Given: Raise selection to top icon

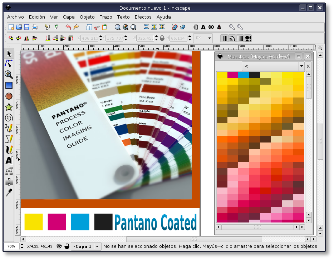Looking at the screenshot, I should pos(70,38).
